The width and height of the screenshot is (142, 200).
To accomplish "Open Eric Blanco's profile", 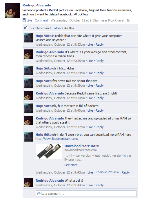I will pos(37,28).
